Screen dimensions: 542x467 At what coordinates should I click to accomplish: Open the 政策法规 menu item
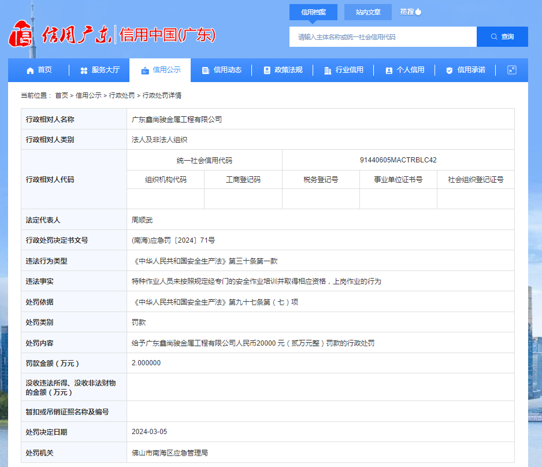[283, 70]
